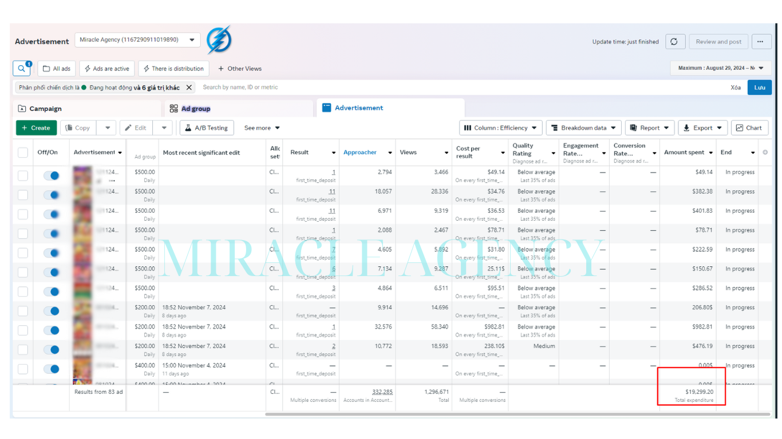
Task: Toggle off the first ad's switch
Action: click(x=52, y=175)
